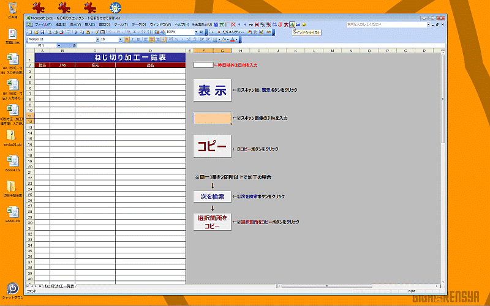Viewport: 490px width, 306px height.
Task: Open the font color dropdown arrow
Action: [236, 39]
